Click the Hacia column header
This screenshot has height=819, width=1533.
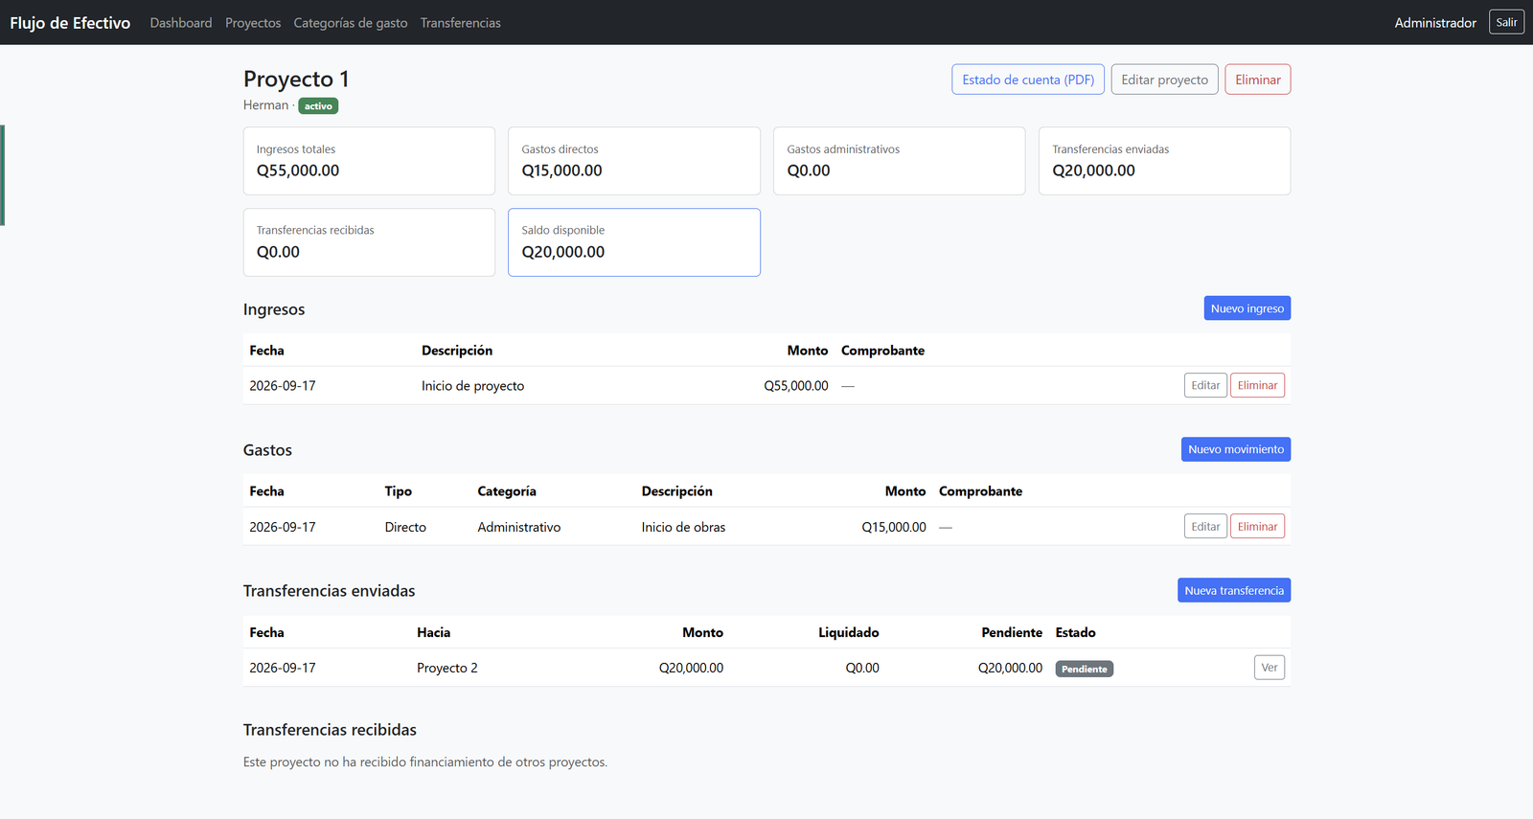coord(433,632)
